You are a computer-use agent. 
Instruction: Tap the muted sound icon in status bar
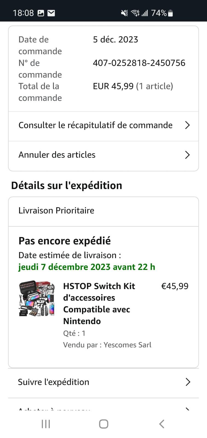pos(124,13)
